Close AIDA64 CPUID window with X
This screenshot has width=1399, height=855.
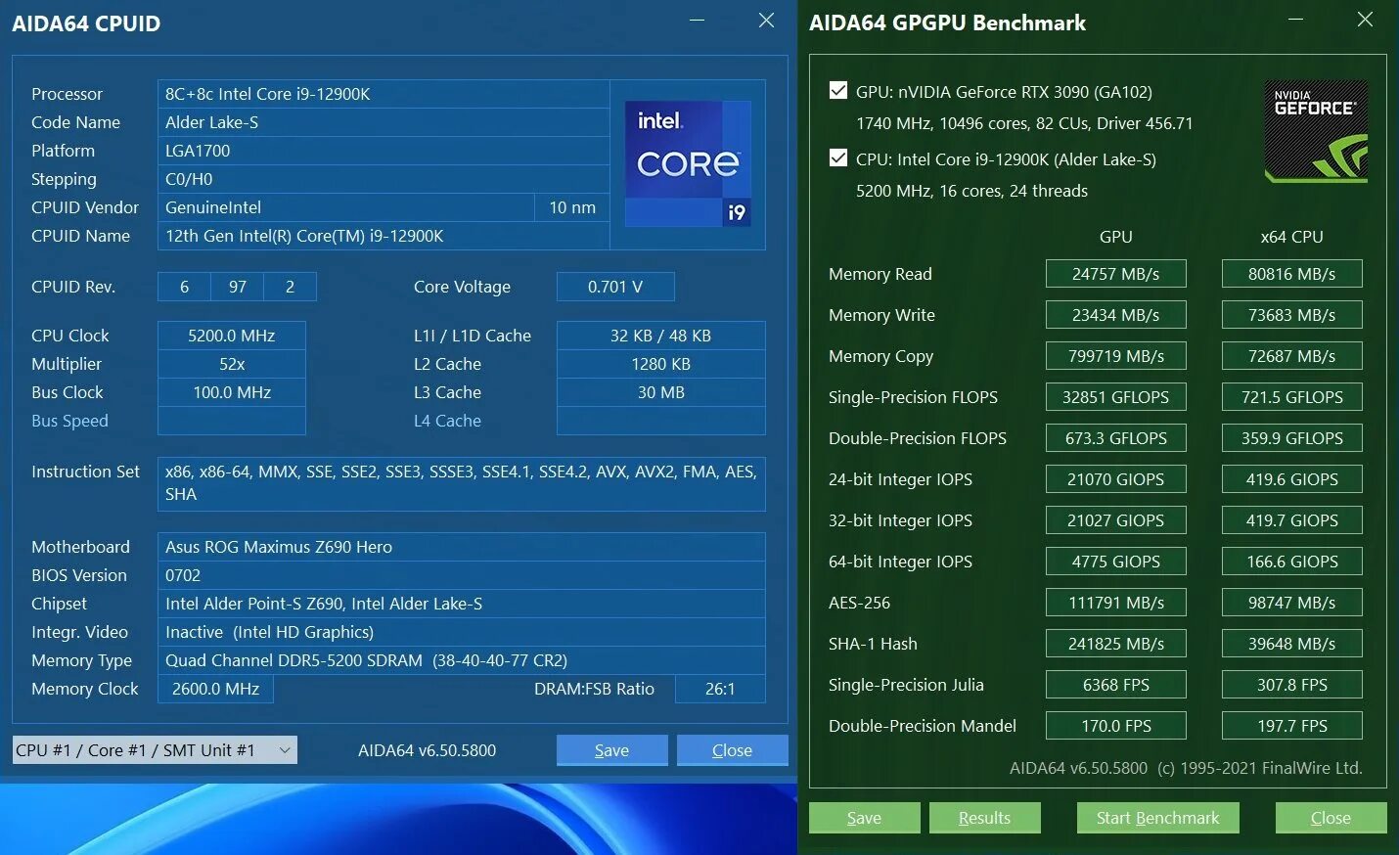767,21
